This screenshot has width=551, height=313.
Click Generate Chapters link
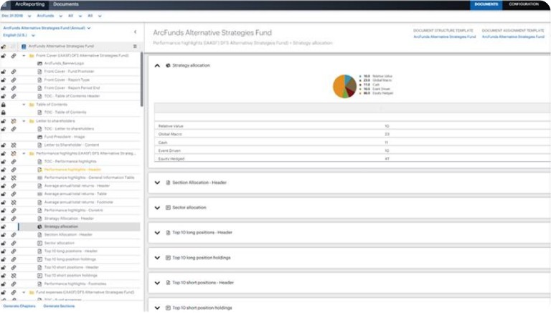pyautogui.click(x=19, y=307)
